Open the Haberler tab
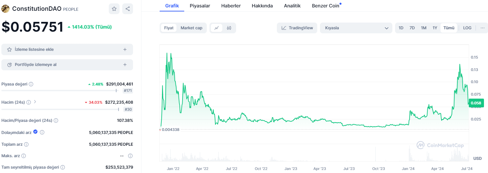This screenshot has width=488, height=173. tap(231, 6)
